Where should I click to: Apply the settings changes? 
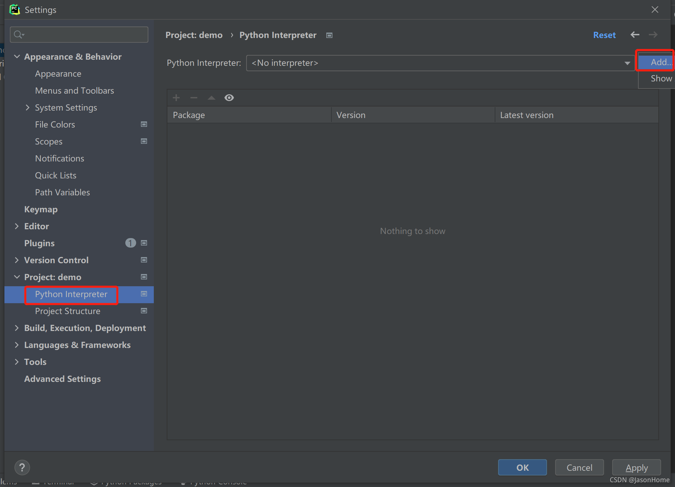636,467
